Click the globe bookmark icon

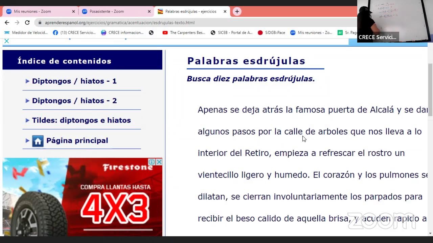pyautogui.click(x=151, y=33)
